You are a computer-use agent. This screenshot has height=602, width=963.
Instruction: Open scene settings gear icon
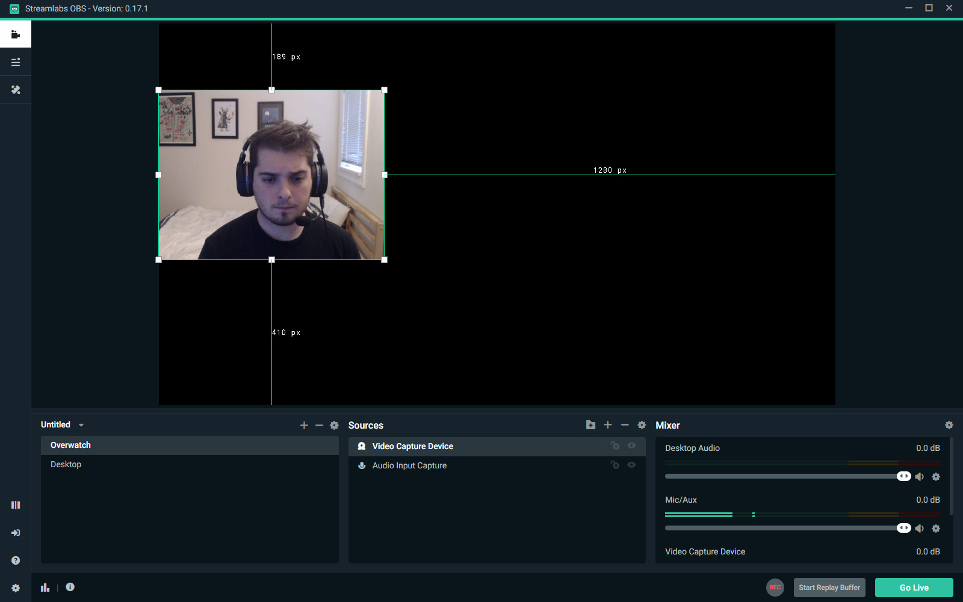tap(335, 425)
